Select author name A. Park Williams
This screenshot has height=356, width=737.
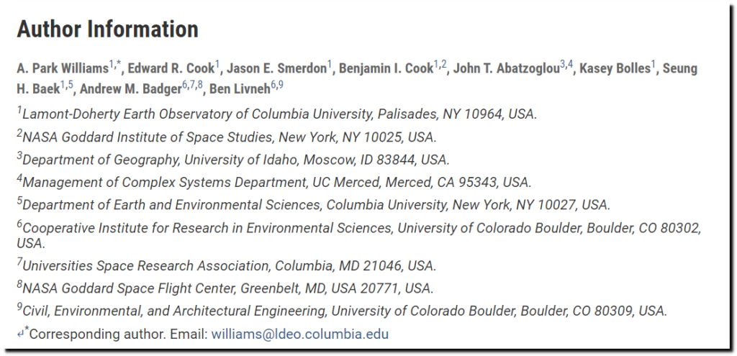click(x=63, y=68)
